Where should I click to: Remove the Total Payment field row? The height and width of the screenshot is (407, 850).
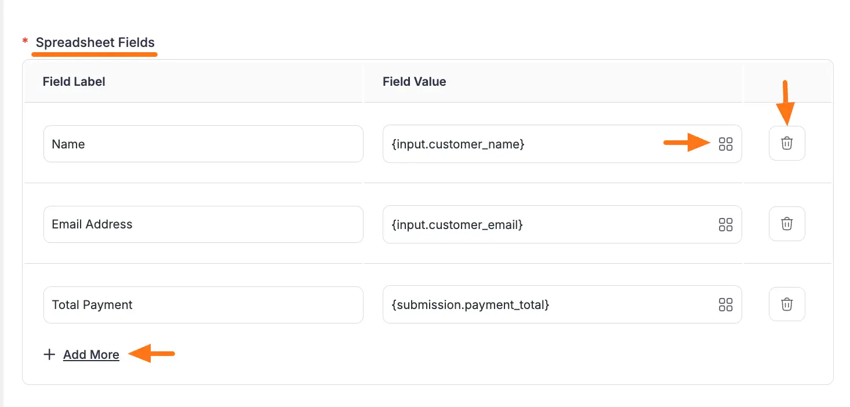786,304
